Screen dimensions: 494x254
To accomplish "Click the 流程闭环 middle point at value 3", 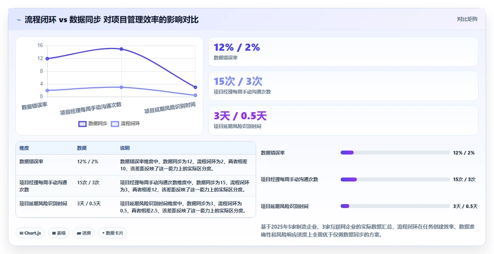I will 121,87.
